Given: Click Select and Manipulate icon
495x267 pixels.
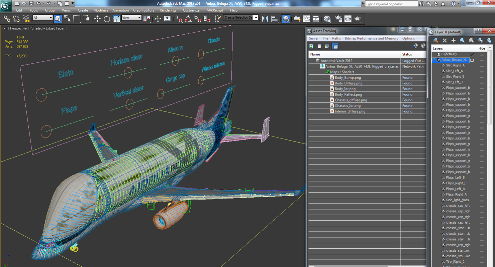Looking at the screenshot, I should pyautogui.click(x=158, y=19).
